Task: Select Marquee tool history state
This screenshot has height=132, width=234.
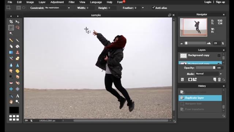Action: 200,103
